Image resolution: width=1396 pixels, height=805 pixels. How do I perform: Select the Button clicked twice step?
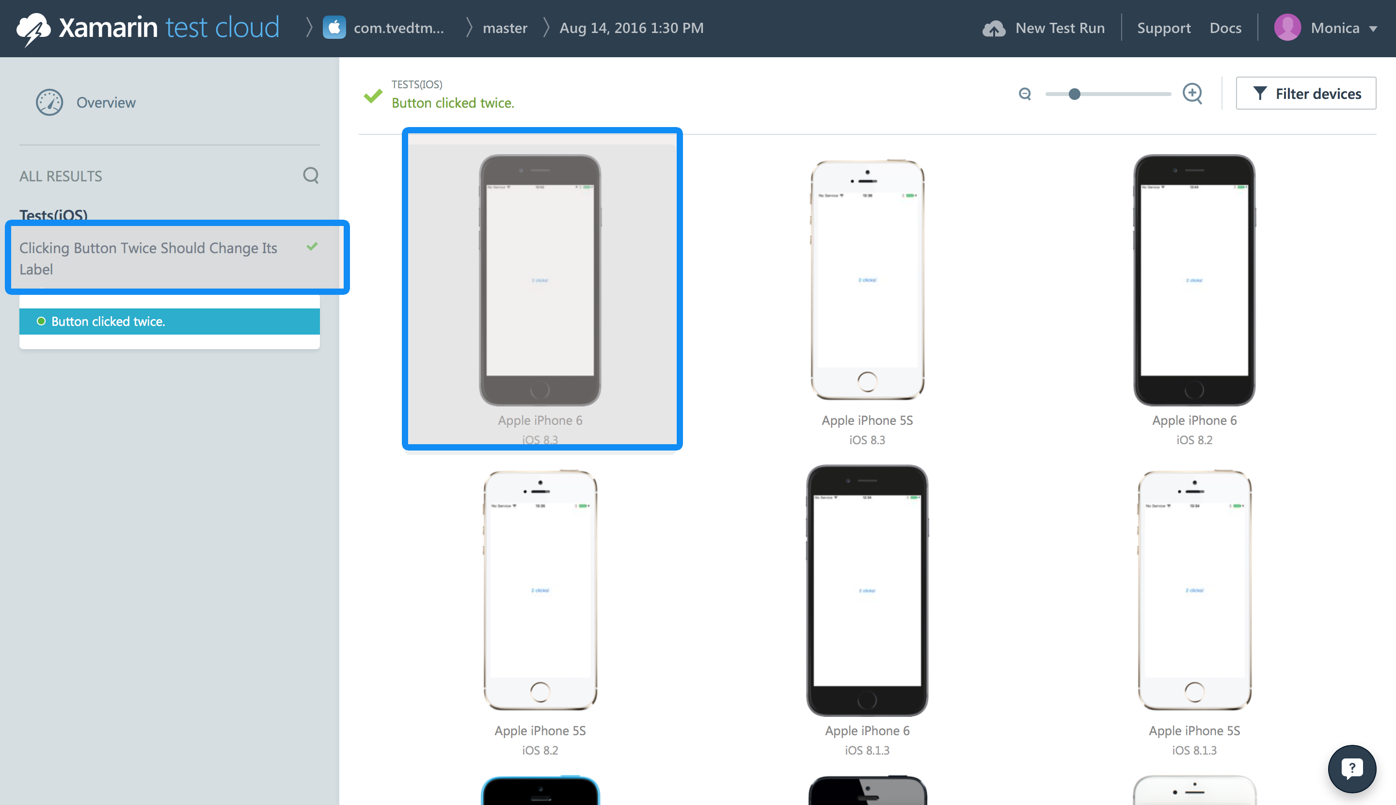coord(169,321)
